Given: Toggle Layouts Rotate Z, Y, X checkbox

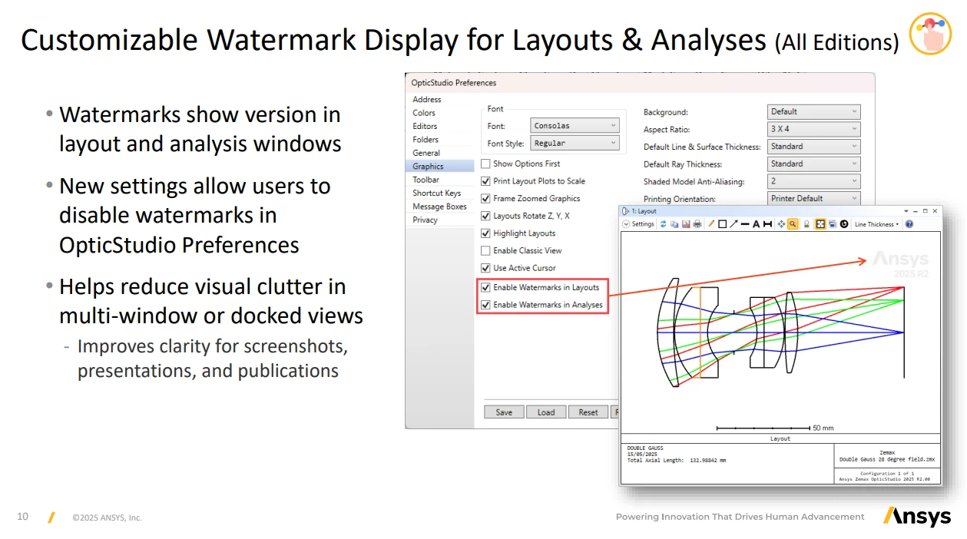Looking at the screenshot, I should click(485, 217).
